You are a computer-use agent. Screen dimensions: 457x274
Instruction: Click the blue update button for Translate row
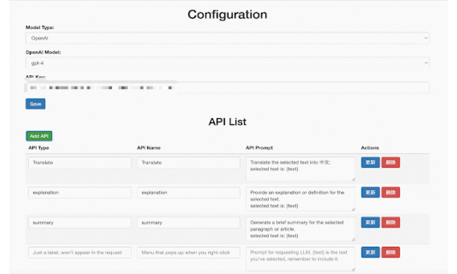(x=370, y=163)
